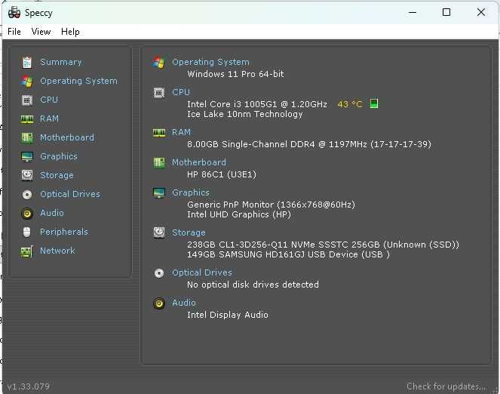Select Optical Drives in the sidebar
500x394 pixels.
[x=70, y=194]
